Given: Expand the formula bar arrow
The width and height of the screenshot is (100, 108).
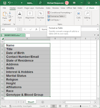Looking at the screenshot, I should click(98, 29).
